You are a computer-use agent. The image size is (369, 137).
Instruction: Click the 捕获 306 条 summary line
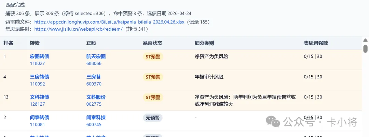(98, 14)
